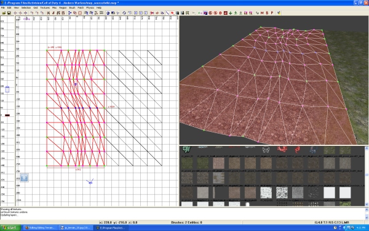Click the blue square icon in grid corner

(x=24, y=178)
